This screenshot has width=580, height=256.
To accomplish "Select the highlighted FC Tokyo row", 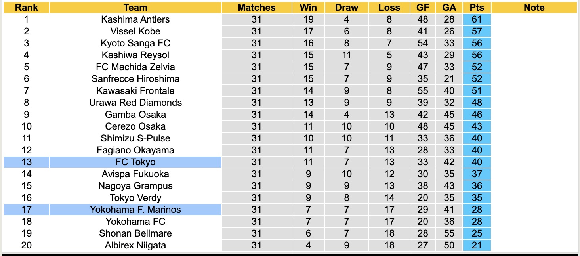I will point(135,162).
